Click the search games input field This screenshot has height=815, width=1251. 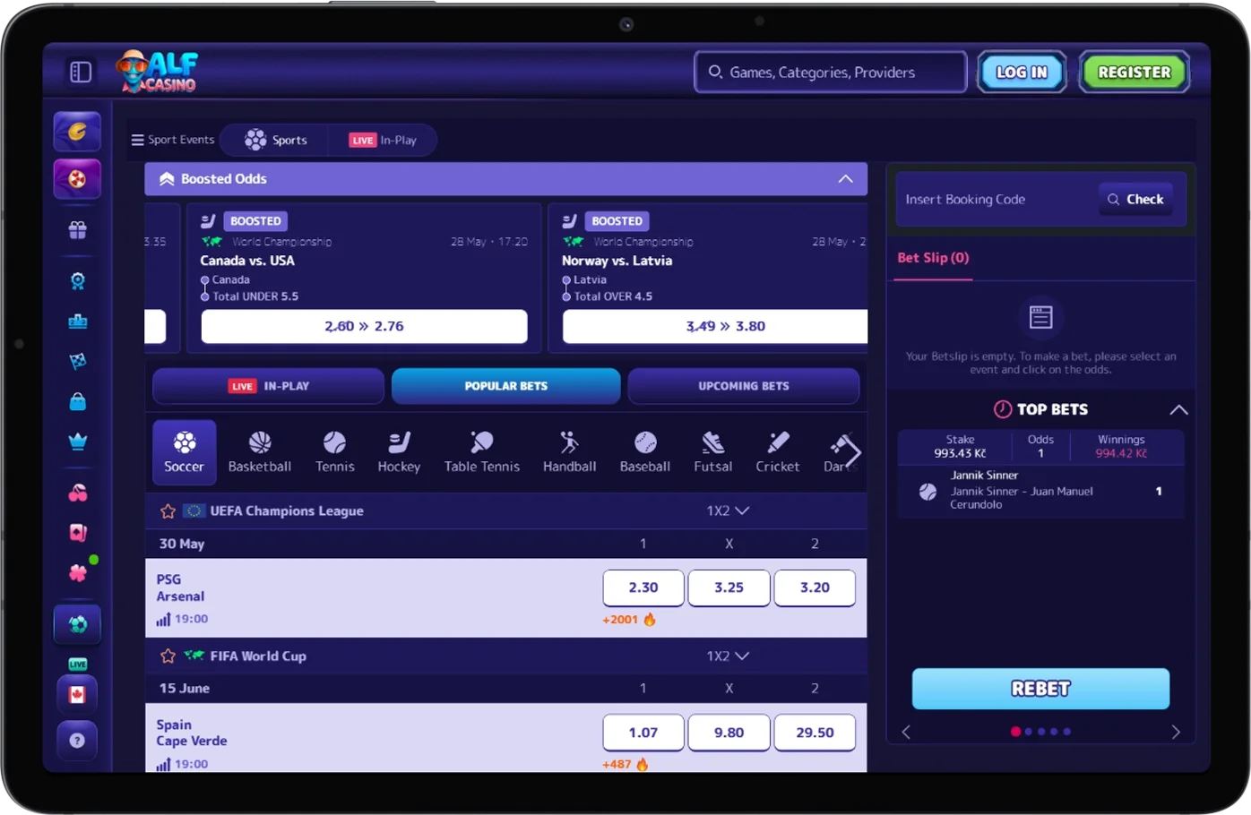[x=831, y=73]
